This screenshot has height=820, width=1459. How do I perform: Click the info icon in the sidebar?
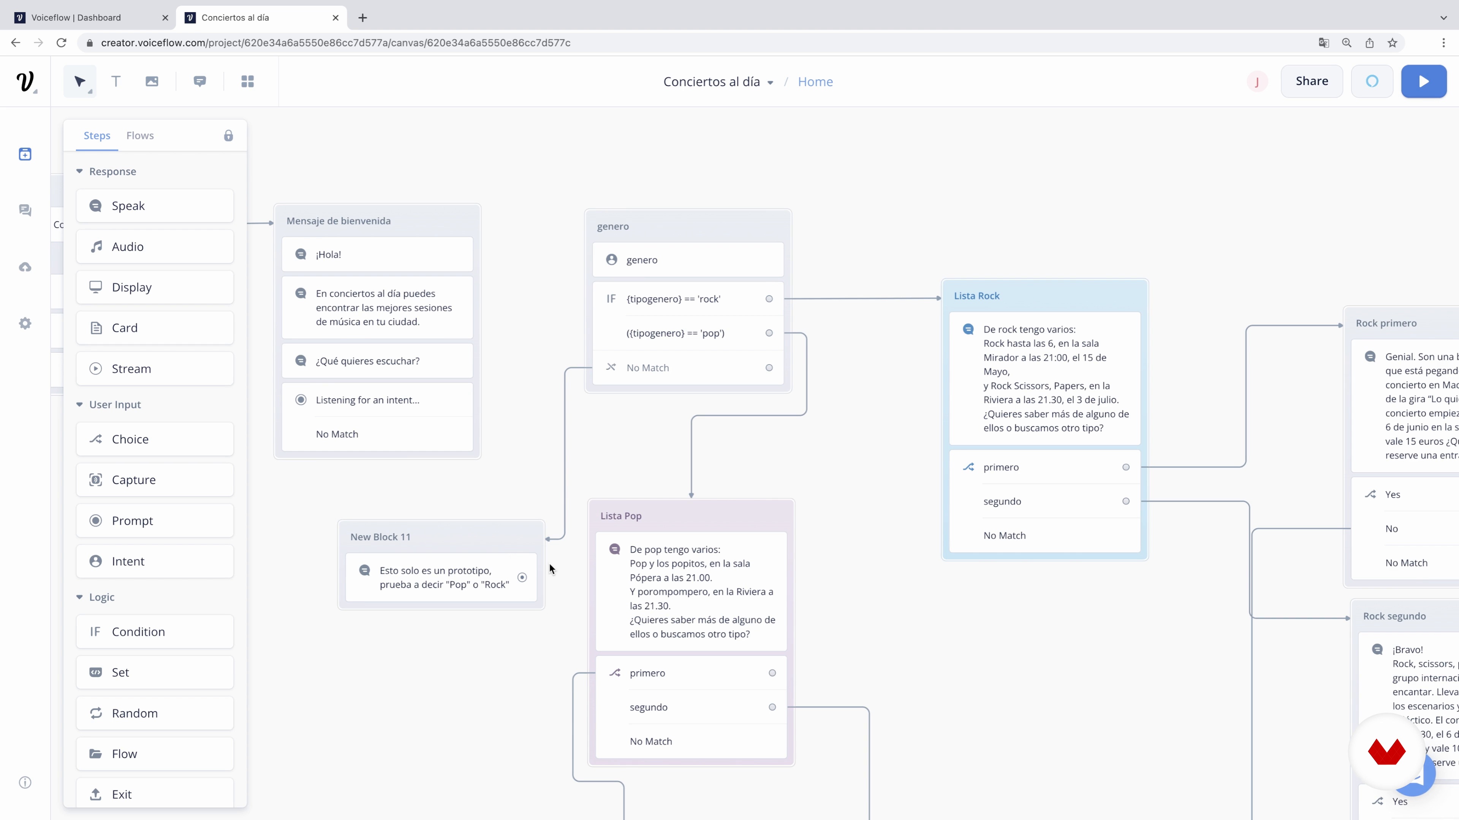click(x=25, y=783)
